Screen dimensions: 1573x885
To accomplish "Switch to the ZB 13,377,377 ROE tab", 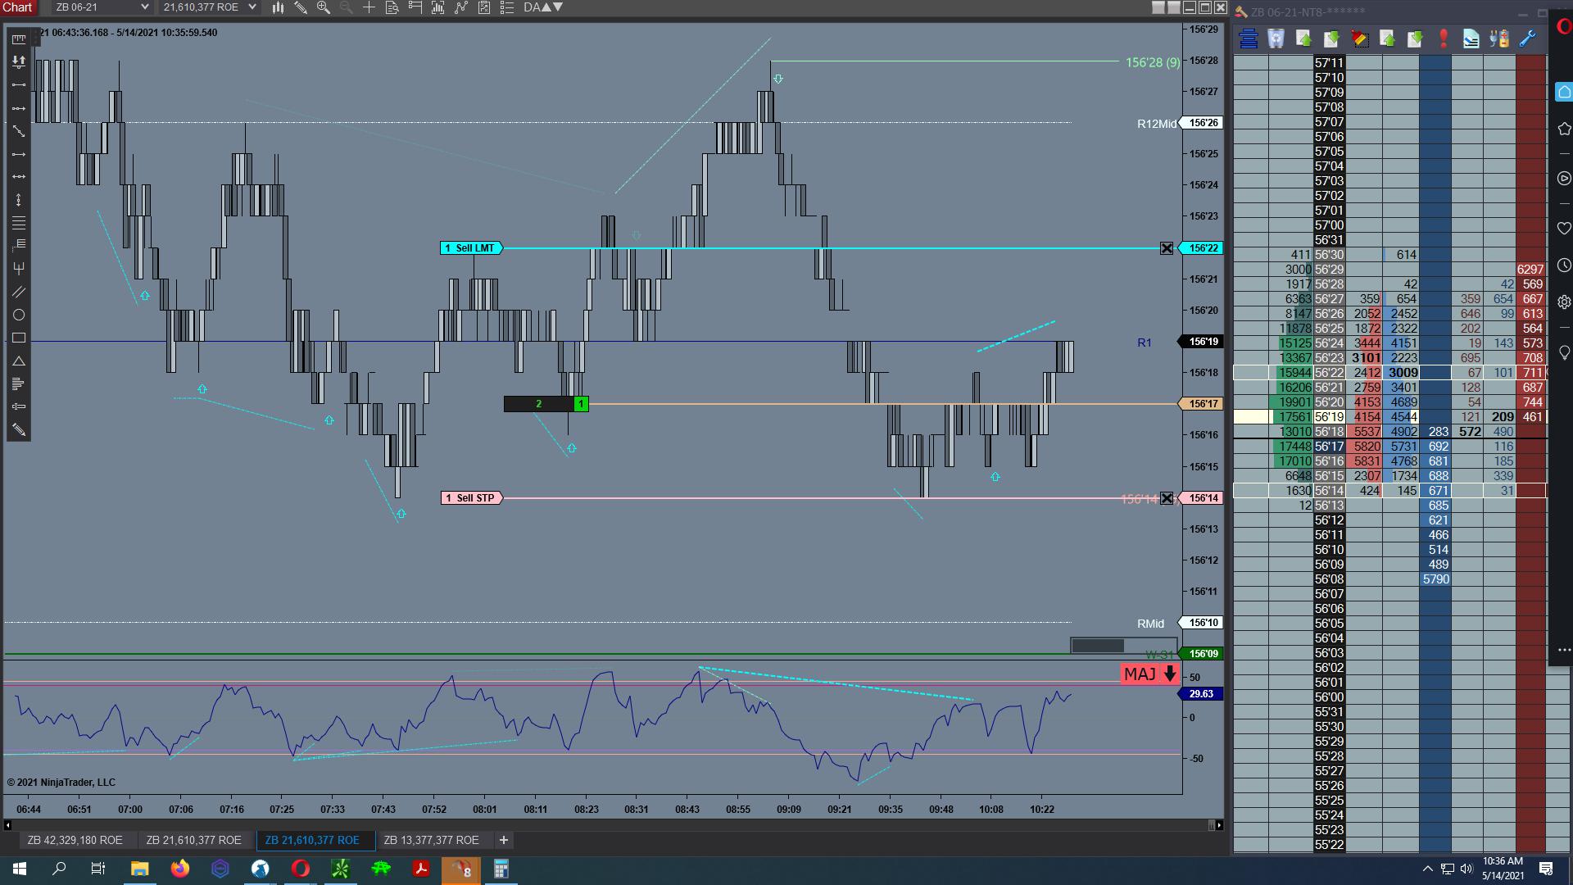I will point(431,840).
